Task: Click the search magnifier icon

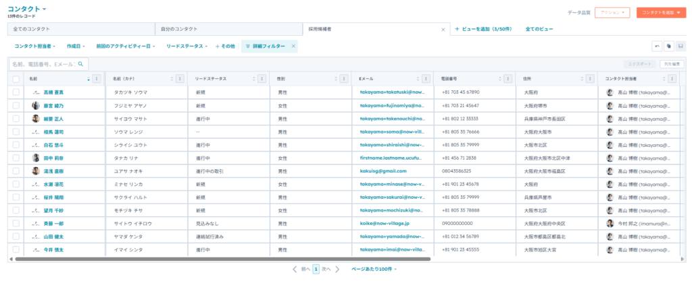Action: pos(81,64)
